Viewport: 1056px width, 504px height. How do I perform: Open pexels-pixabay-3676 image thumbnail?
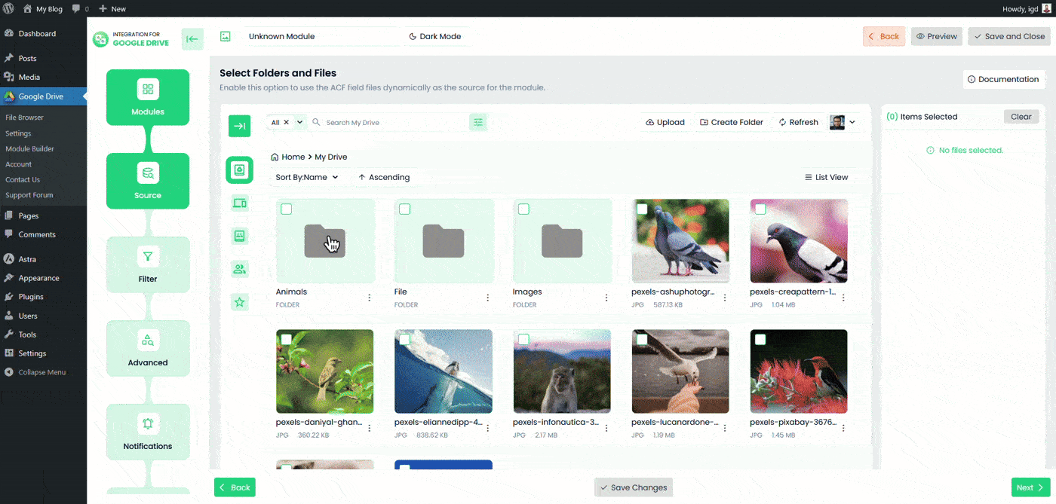[799, 371]
